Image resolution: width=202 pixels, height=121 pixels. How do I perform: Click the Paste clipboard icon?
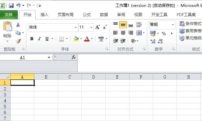(x=8, y=26)
